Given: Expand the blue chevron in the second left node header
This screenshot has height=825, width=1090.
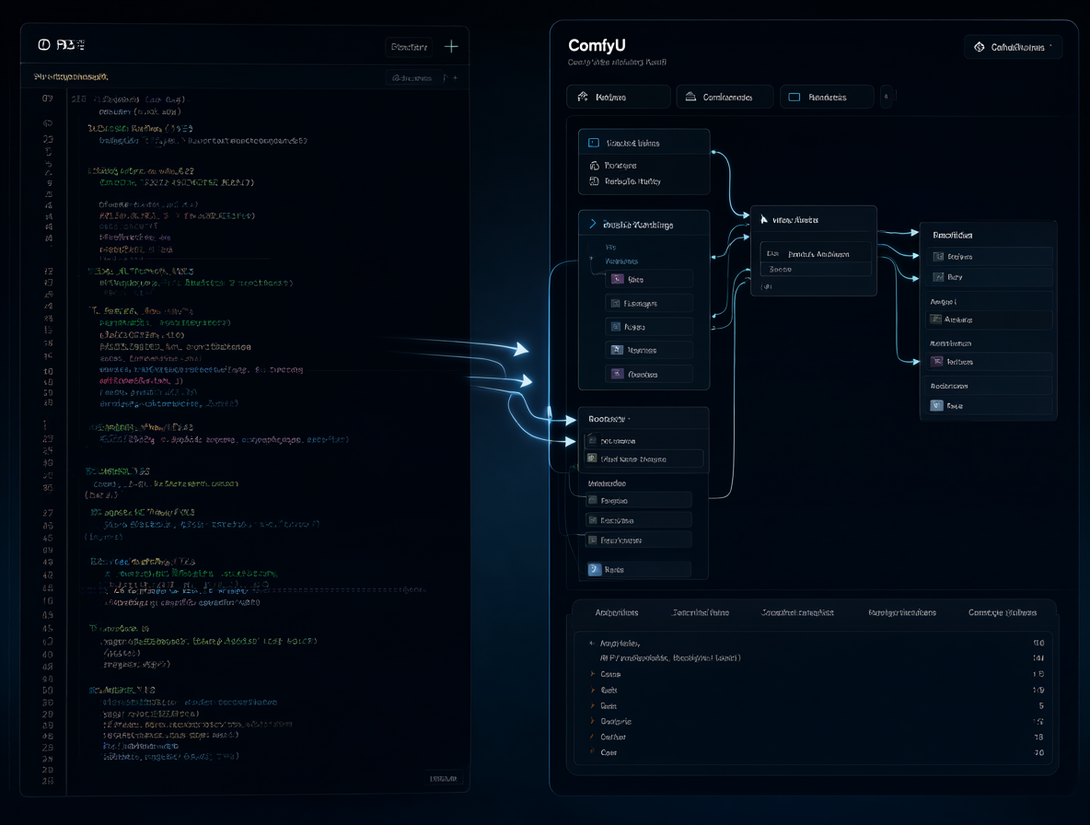Looking at the screenshot, I should [x=592, y=224].
